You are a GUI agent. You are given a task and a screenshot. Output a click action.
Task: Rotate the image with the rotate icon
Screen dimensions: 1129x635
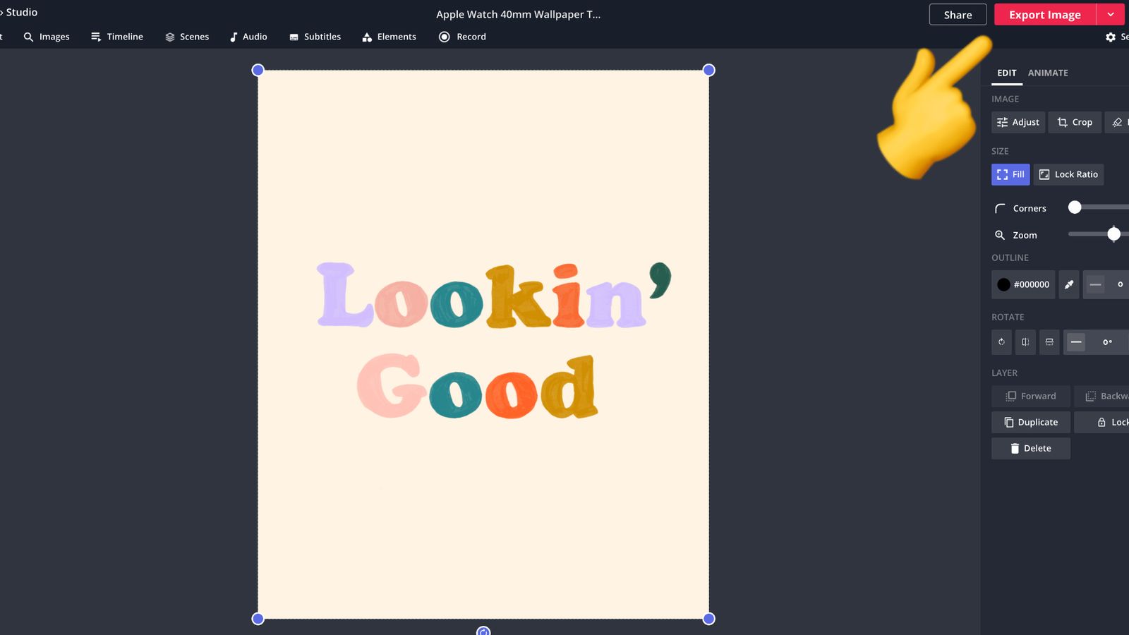[x=1001, y=342]
